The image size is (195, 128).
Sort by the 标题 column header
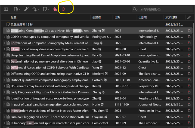[x=14, y=17]
